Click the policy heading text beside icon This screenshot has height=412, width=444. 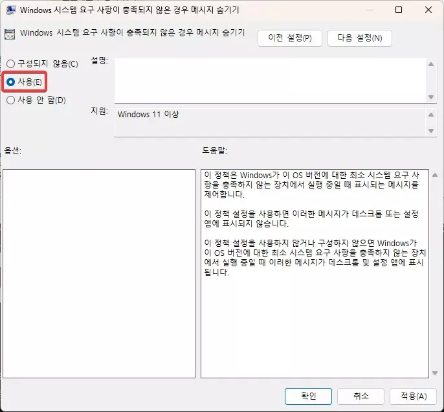point(132,32)
